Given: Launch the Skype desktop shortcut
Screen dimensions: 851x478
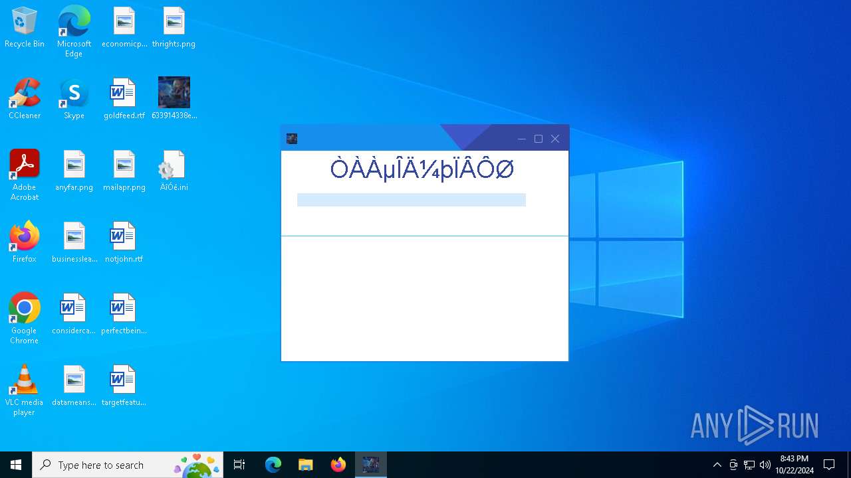Looking at the screenshot, I should (x=74, y=99).
